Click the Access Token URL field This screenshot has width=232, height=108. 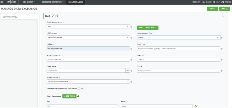[88, 59]
